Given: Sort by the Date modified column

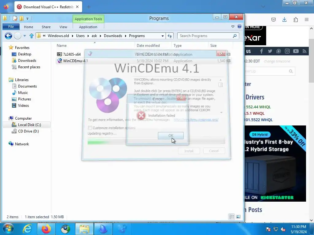Looking at the screenshot, I should [x=148, y=46].
